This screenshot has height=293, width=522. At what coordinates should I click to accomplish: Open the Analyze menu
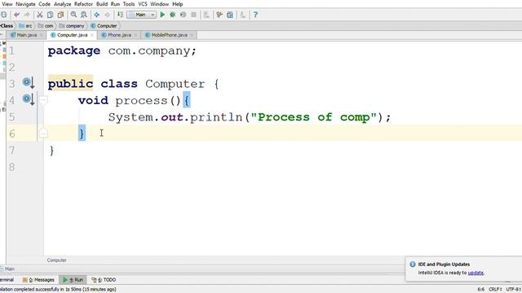(x=63, y=4)
